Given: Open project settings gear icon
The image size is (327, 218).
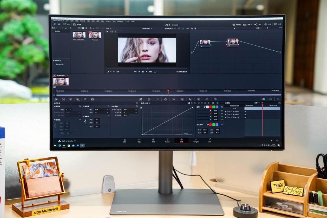Looking at the screenshot, I should pyautogui.click(x=277, y=141).
